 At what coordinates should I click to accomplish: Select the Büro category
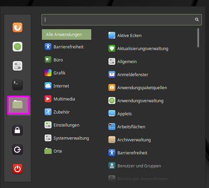[67, 60]
